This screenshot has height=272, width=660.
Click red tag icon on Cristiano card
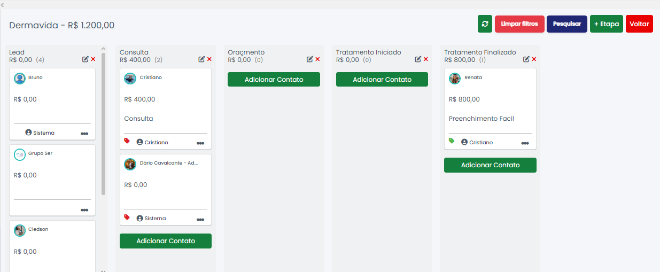click(127, 141)
